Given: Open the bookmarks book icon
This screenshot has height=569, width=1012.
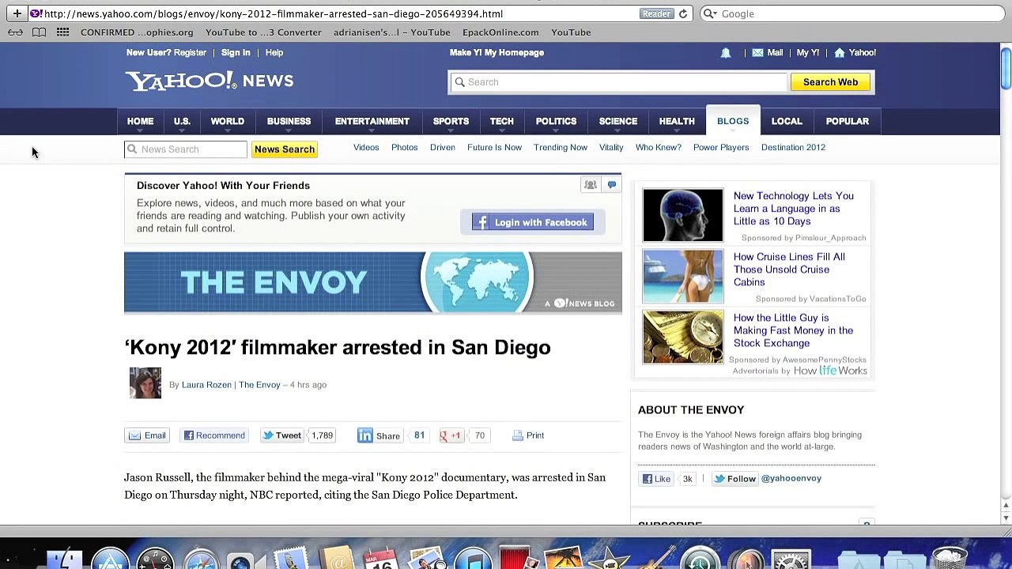Looking at the screenshot, I should (39, 32).
